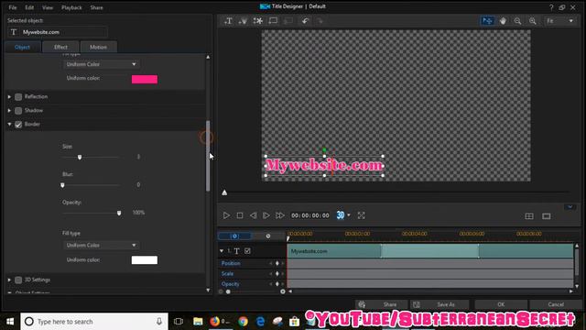Viewport: 586px width, 330px height.
Task: Select the Hand pan tool
Action: click(x=503, y=21)
